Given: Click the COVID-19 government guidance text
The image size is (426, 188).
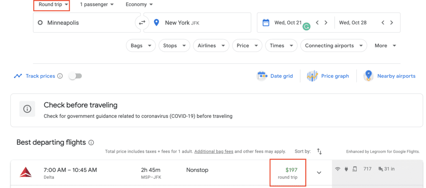Looking at the screenshot, I should coord(138,116).
